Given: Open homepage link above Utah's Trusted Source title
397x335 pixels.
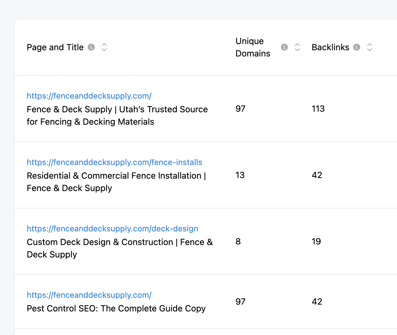Looking at the screenshot, I should 89,96.
